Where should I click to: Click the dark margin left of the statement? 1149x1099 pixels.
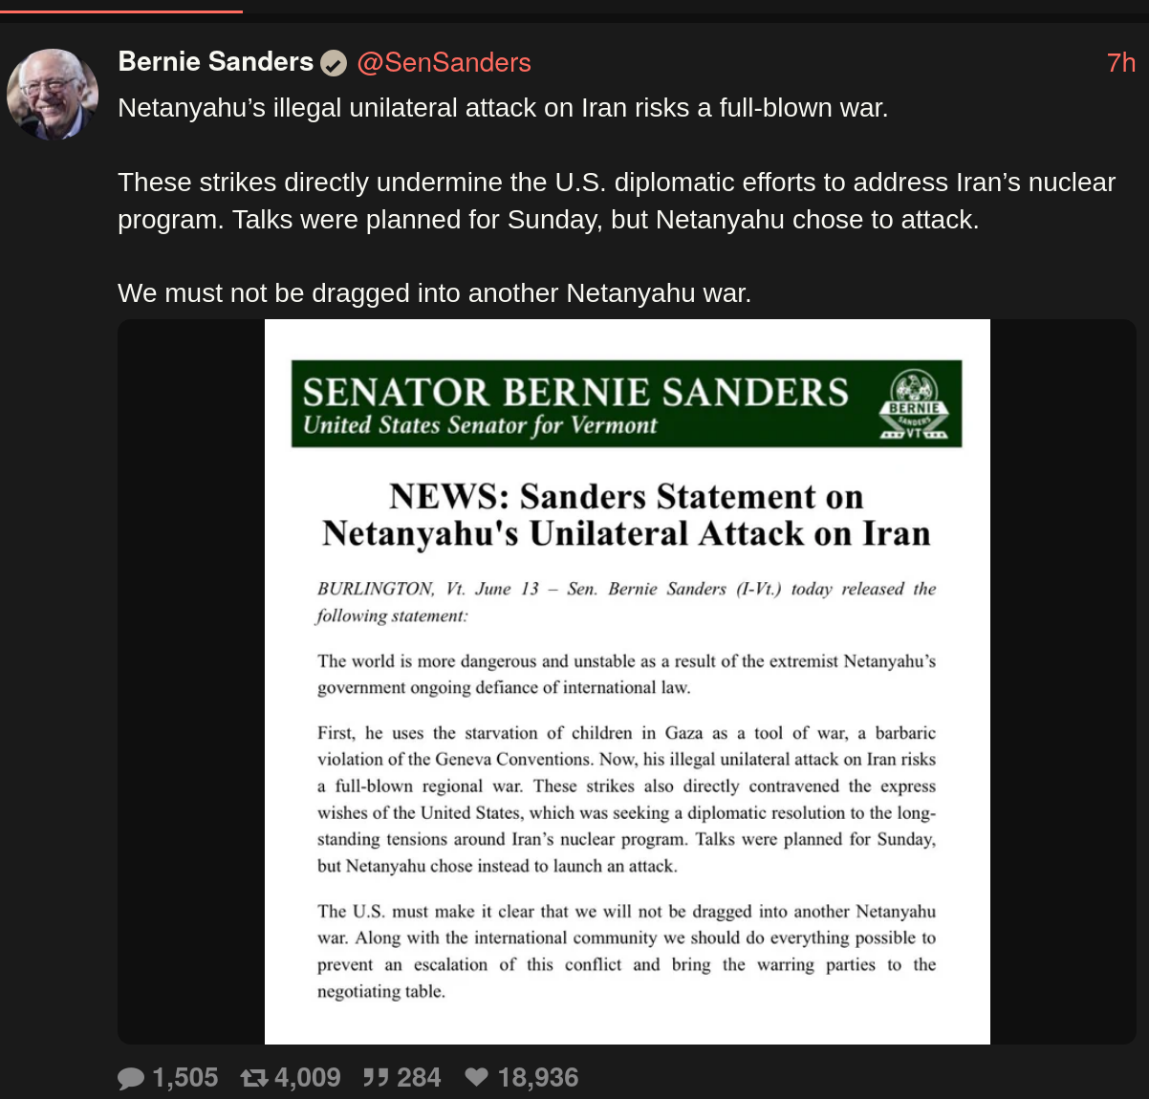pyautogui.click(x=191, y=681)
